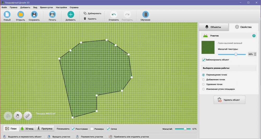Select the ruler measuring tool
Screen dimensions: 261x139
click(x=27, y=116)
